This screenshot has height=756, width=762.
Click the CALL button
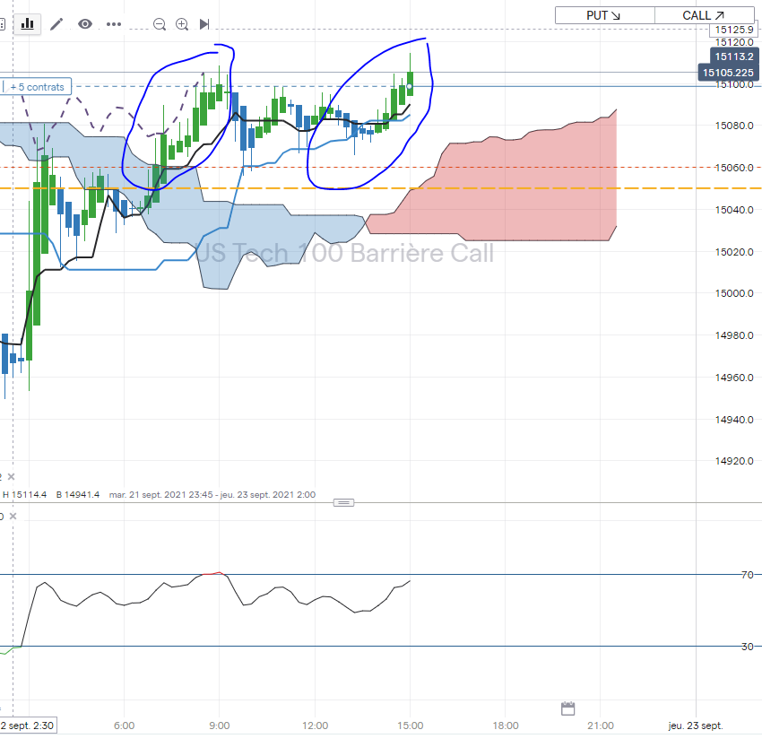[704, 15]
